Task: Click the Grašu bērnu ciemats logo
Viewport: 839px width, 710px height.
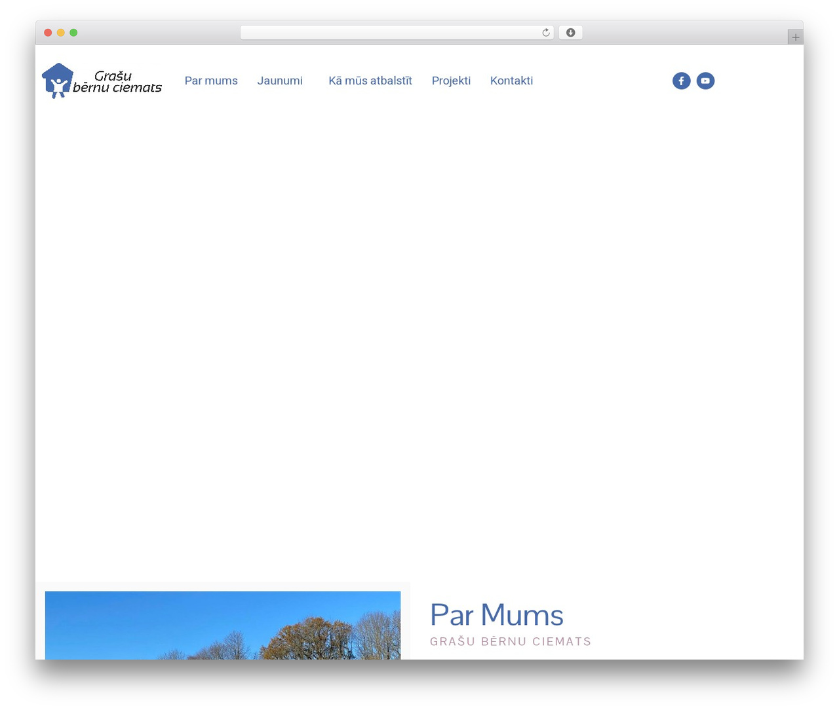Action: (x=102, y=81)
